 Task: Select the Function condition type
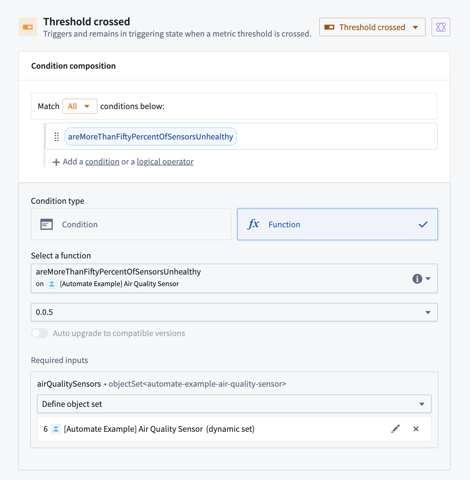337,224
